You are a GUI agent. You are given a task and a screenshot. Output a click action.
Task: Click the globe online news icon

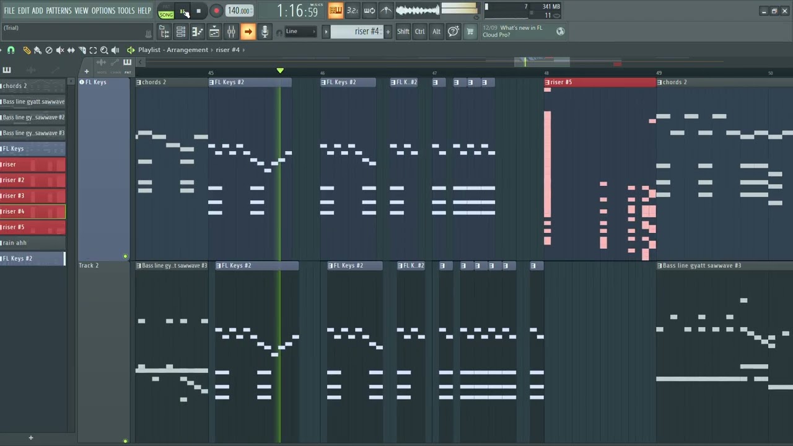click(x=561, y=32)
